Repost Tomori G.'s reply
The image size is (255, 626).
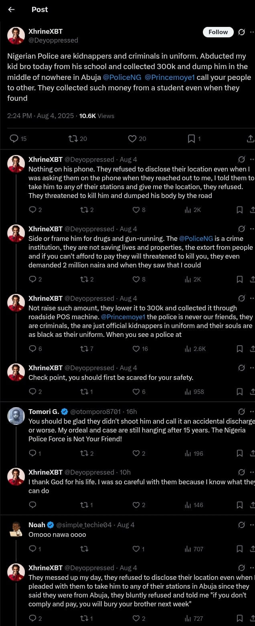point(84,453)
